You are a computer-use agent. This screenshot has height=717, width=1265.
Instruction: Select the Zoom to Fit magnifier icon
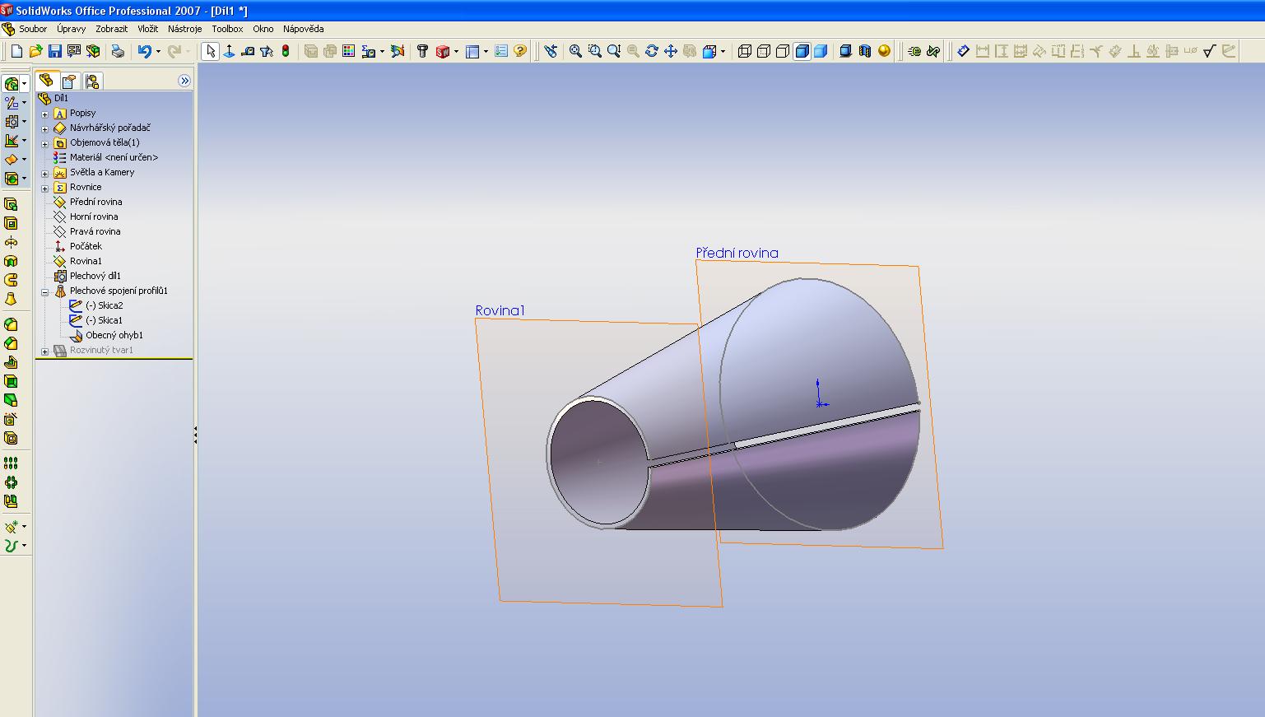coord(575,51)
